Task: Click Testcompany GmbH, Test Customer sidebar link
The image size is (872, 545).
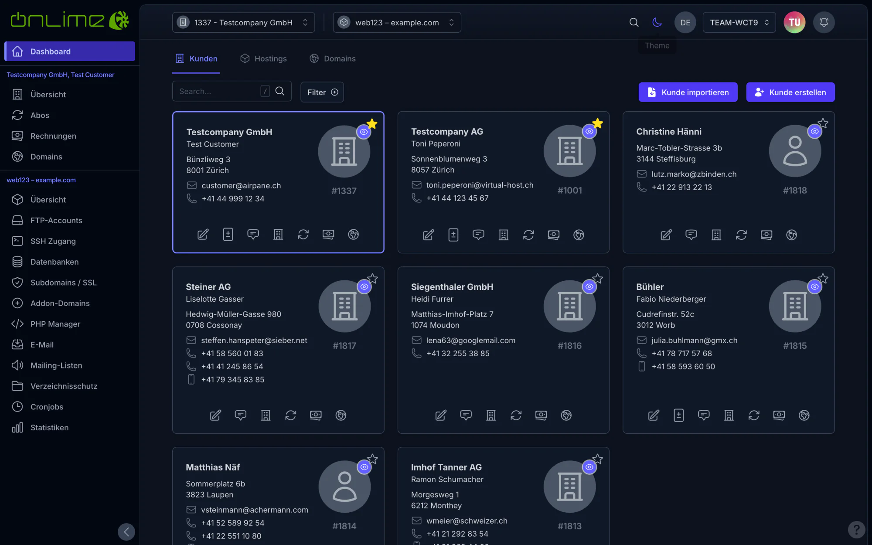Action: point(61,75)
